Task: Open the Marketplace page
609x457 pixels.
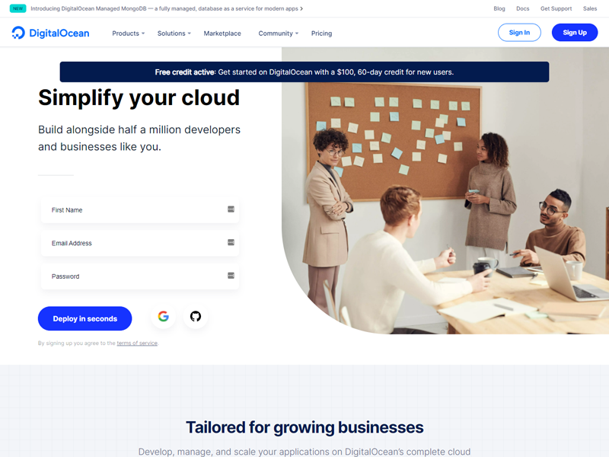Action: (222, 34)
